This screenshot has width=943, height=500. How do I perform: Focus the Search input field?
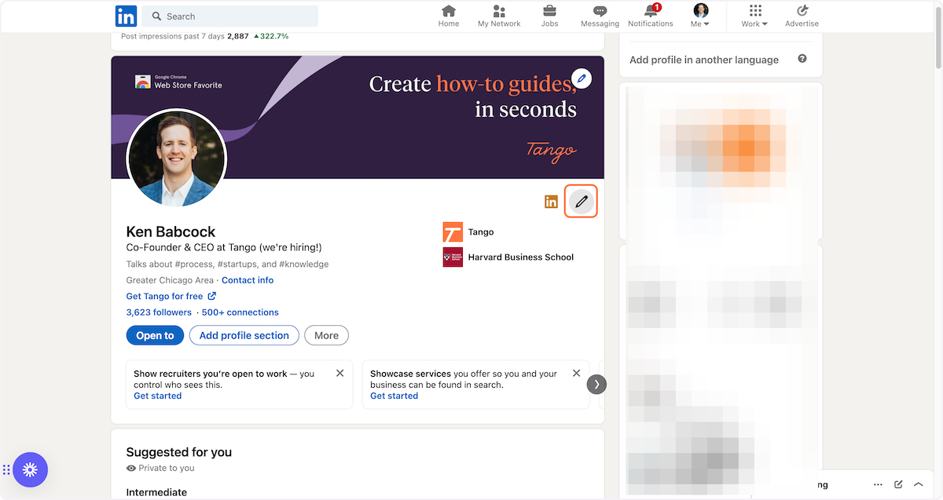(230, 16)
